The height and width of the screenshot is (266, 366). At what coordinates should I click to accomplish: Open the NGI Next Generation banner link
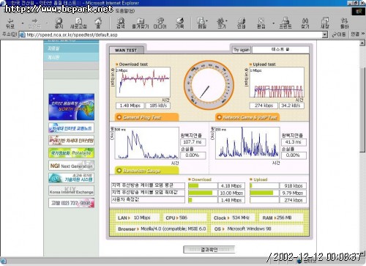point(71,166)
